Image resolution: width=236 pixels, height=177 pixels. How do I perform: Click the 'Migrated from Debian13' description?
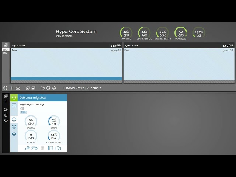pos(32,105)
